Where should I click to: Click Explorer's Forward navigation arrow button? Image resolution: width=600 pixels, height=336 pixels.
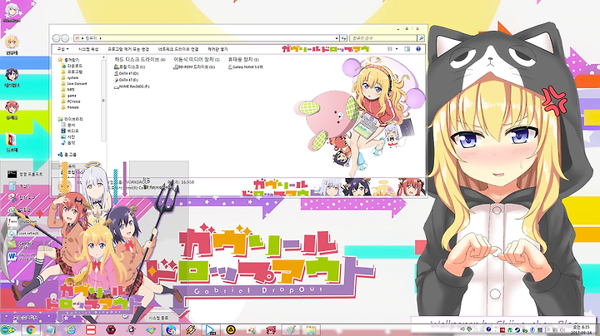click(x=65, y=38)
